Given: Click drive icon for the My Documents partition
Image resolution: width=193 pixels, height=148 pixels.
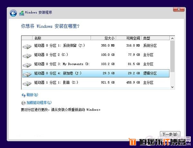Looking at the screenshot, I should 27,65.
